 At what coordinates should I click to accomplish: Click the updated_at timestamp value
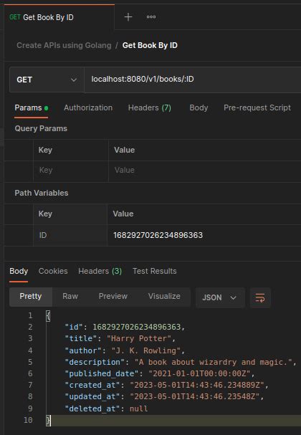[194, 396]
